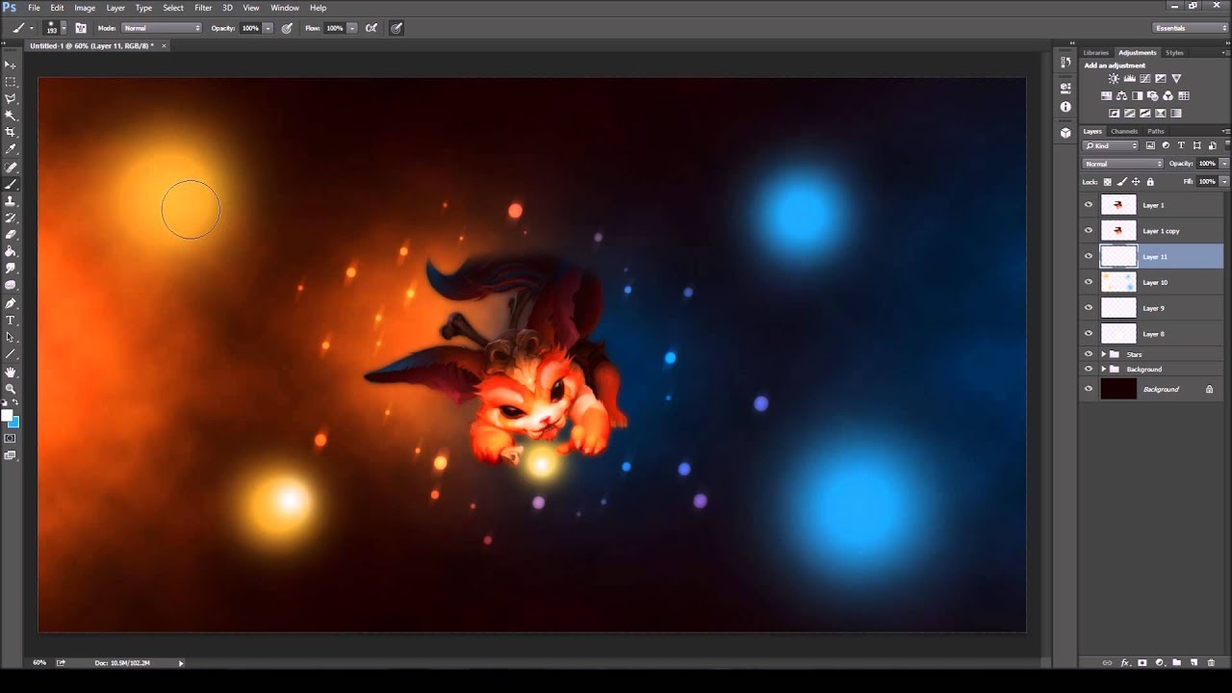
Task: Open the History panel icon
Action: pos(1065,62)
